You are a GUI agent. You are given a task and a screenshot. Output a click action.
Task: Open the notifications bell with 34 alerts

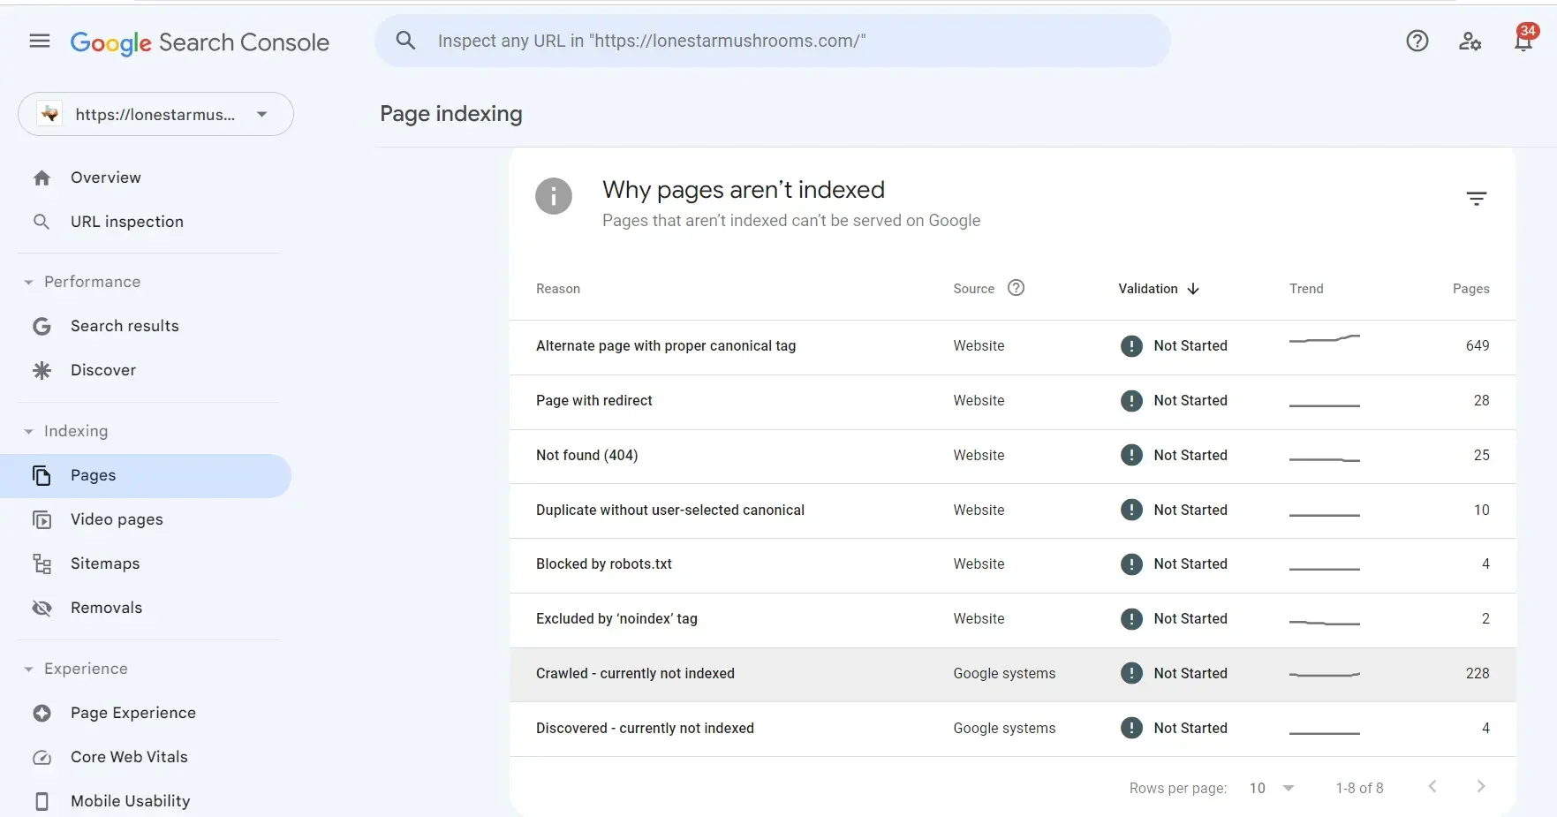1523,41
